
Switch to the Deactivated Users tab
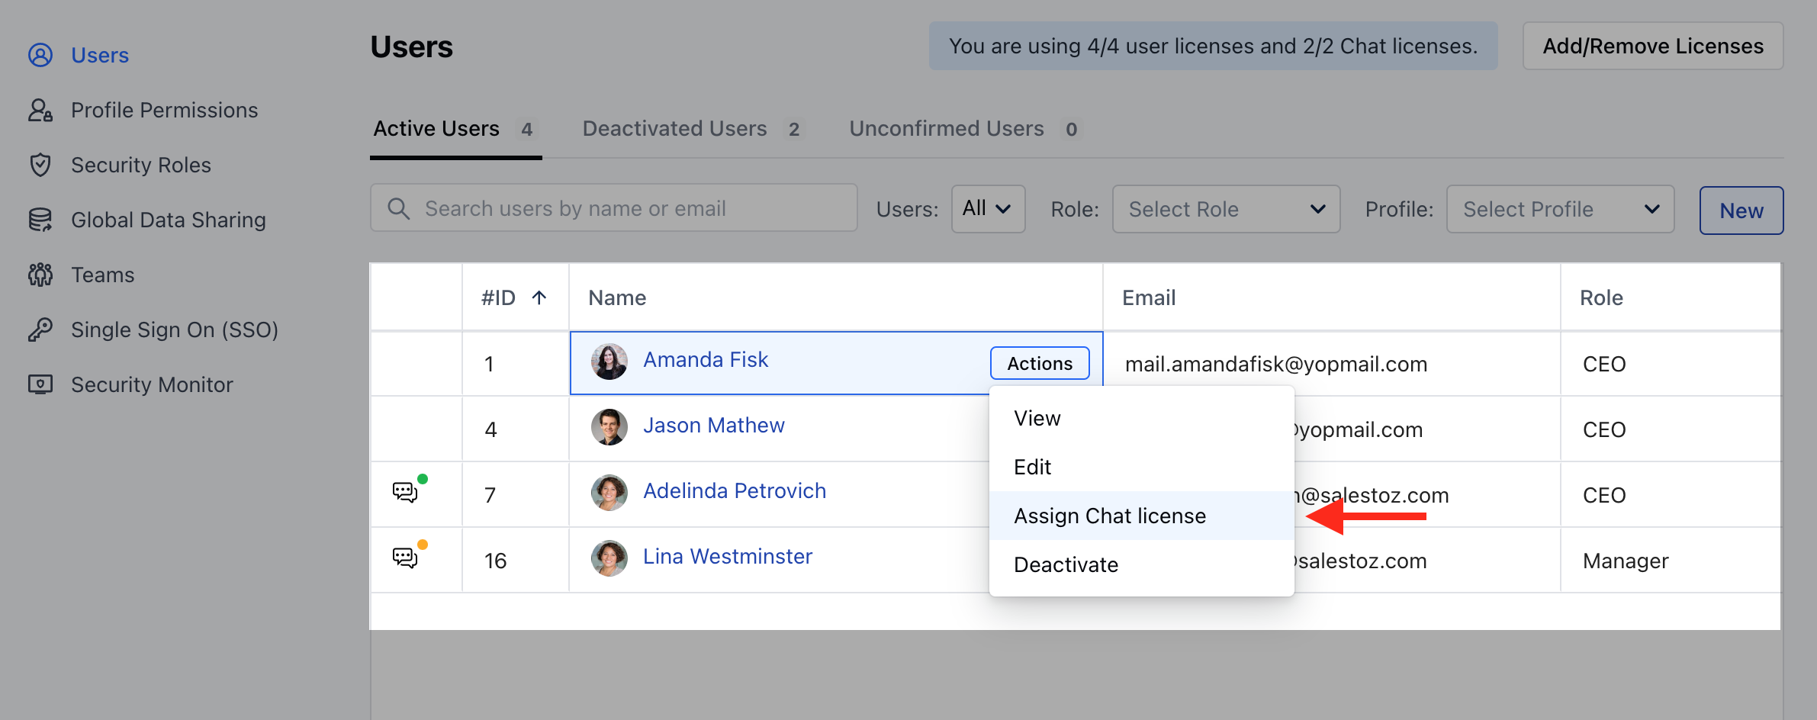[x=674, y=128]
